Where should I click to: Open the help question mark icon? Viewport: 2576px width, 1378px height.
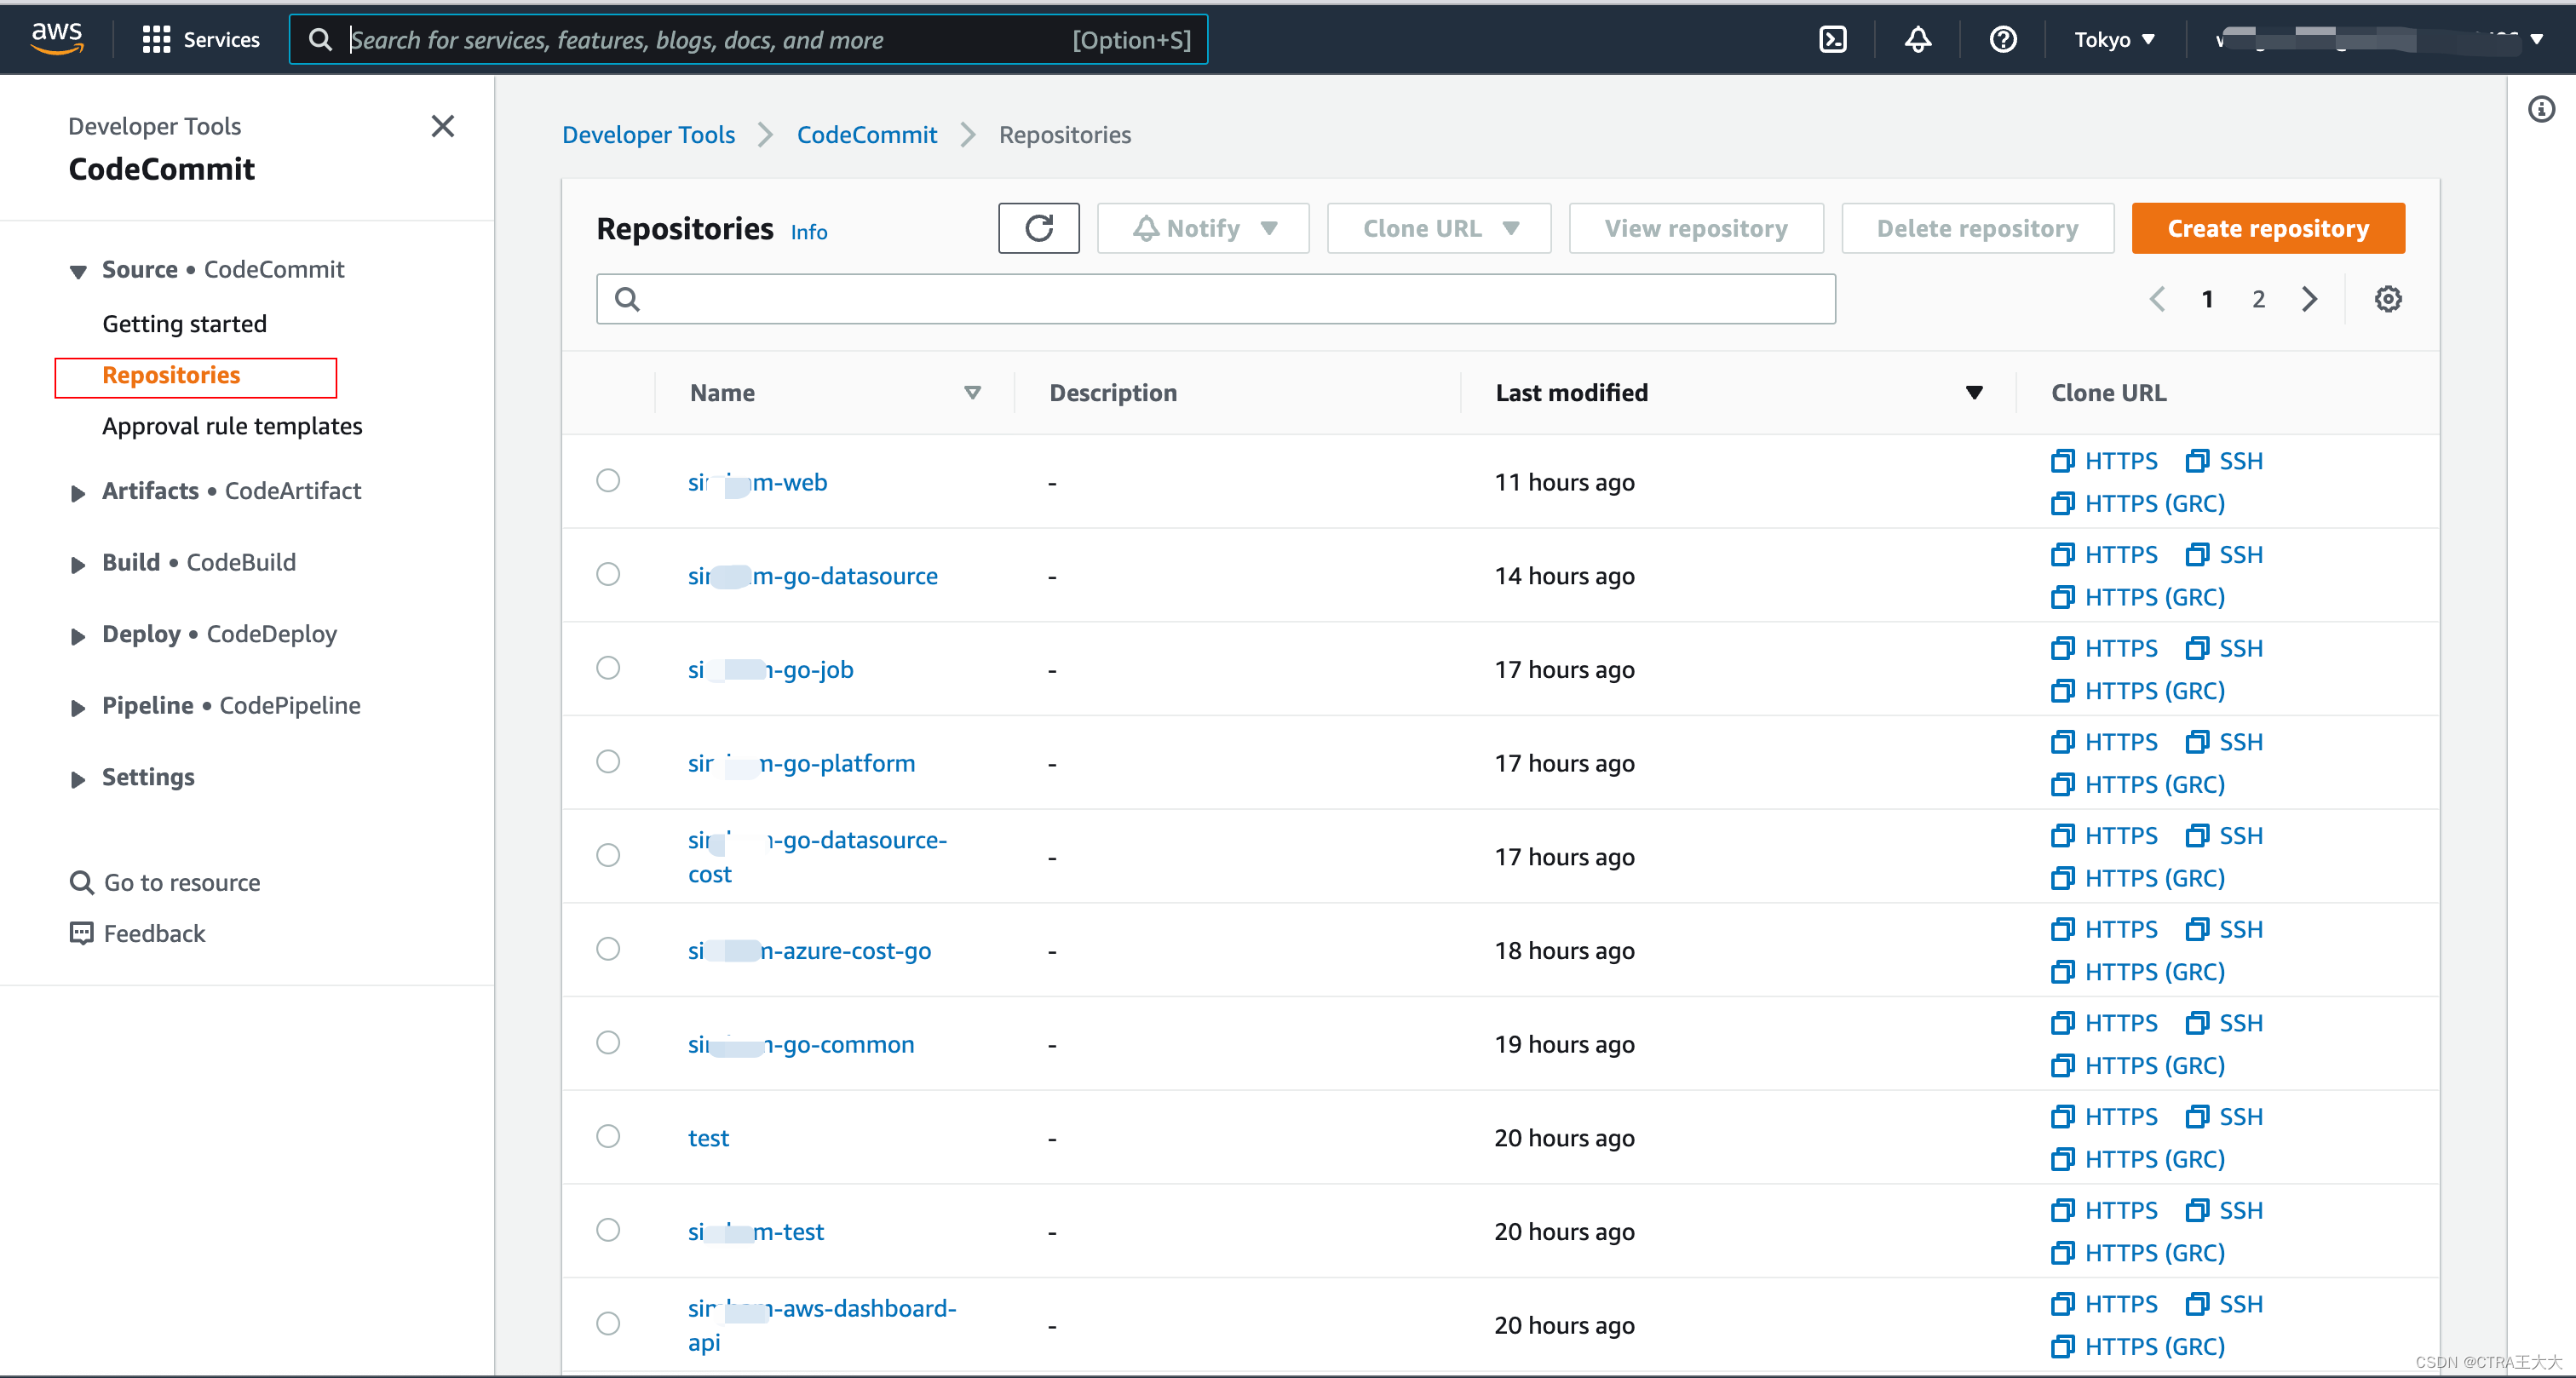click(x=2003, y=39)
